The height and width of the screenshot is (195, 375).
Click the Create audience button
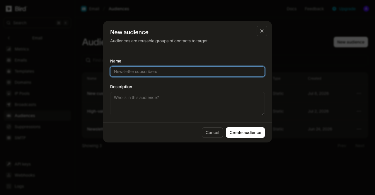click(245, 133)
